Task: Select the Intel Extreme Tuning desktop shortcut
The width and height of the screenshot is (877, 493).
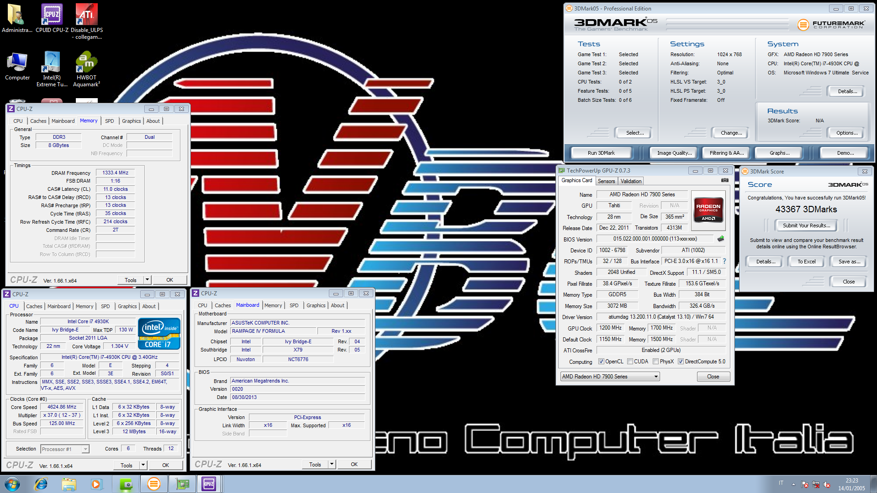Action: pos(52,69)
